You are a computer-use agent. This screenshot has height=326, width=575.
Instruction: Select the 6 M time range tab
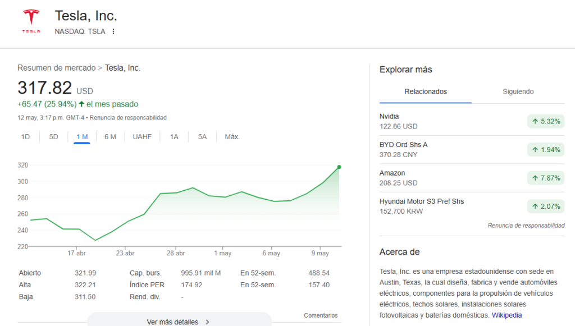[110, 137]
